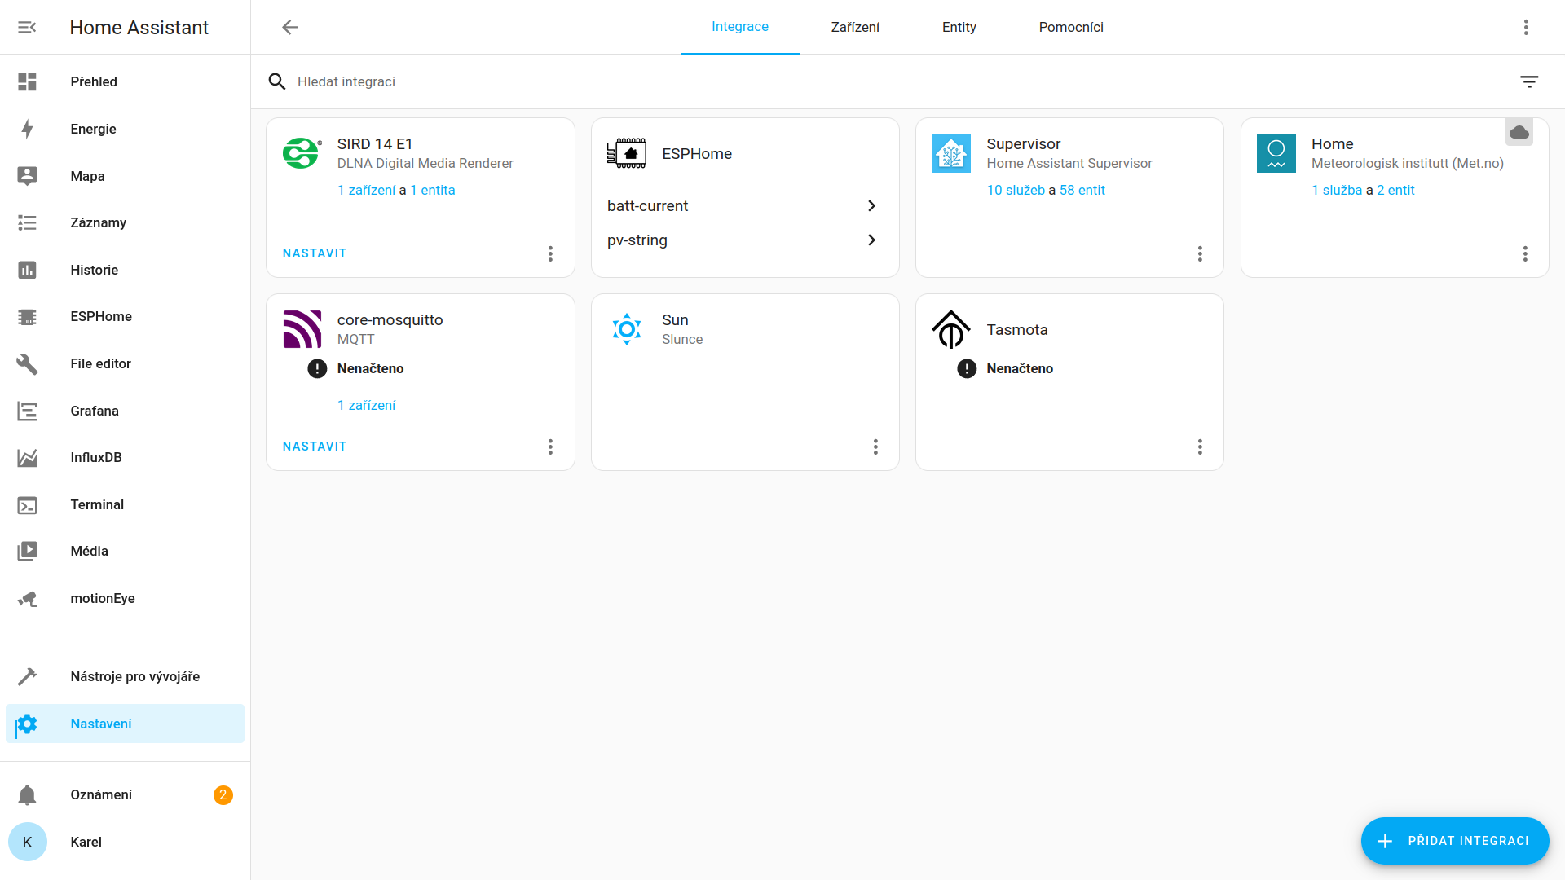The height and width of the screenshot is (880, 1565).
Task: Open motionEye from the sidebar
Action: click(103, 598)
